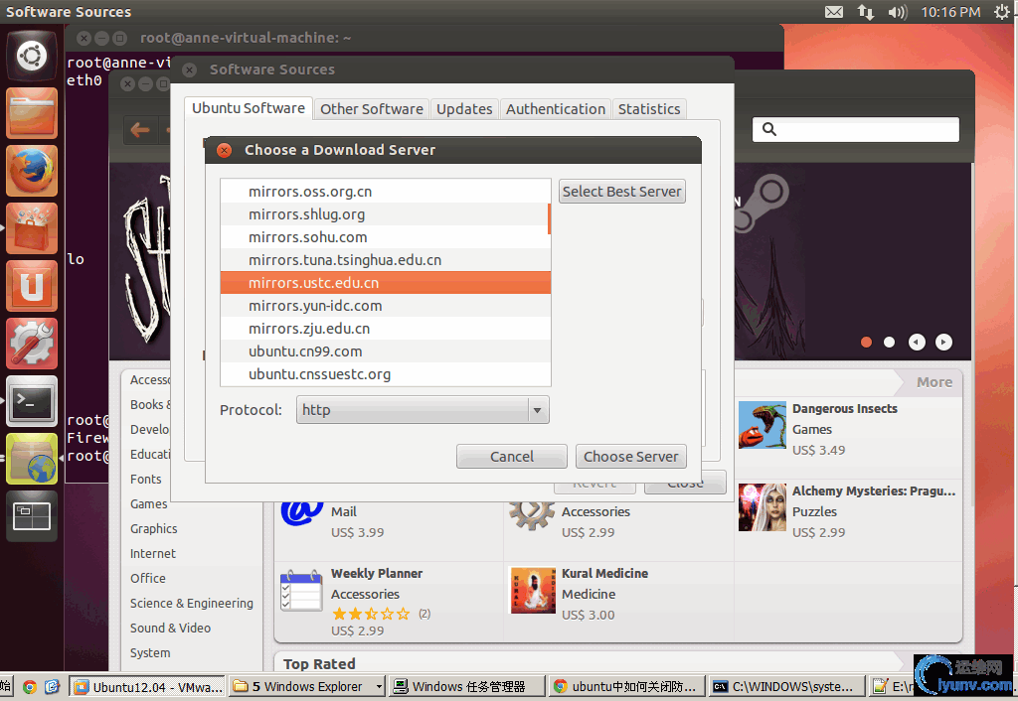Select ubuntu.cnssuestc.org server
Image resolution: width=1018 pixels, height=701 pixels.
386,374
